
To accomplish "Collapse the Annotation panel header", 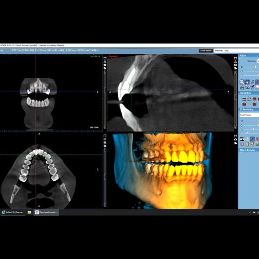I will [x=249, y=93].
